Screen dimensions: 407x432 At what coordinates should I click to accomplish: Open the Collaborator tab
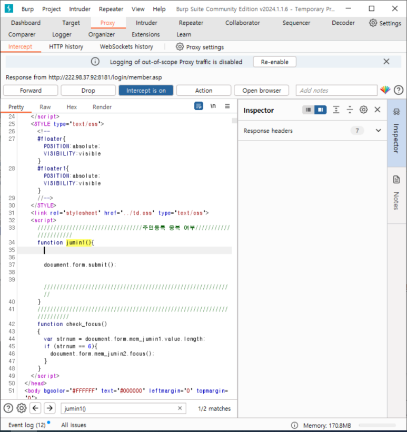(243, 23)
